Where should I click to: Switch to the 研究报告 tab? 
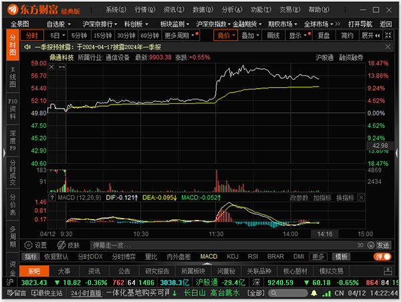(157, 271)
